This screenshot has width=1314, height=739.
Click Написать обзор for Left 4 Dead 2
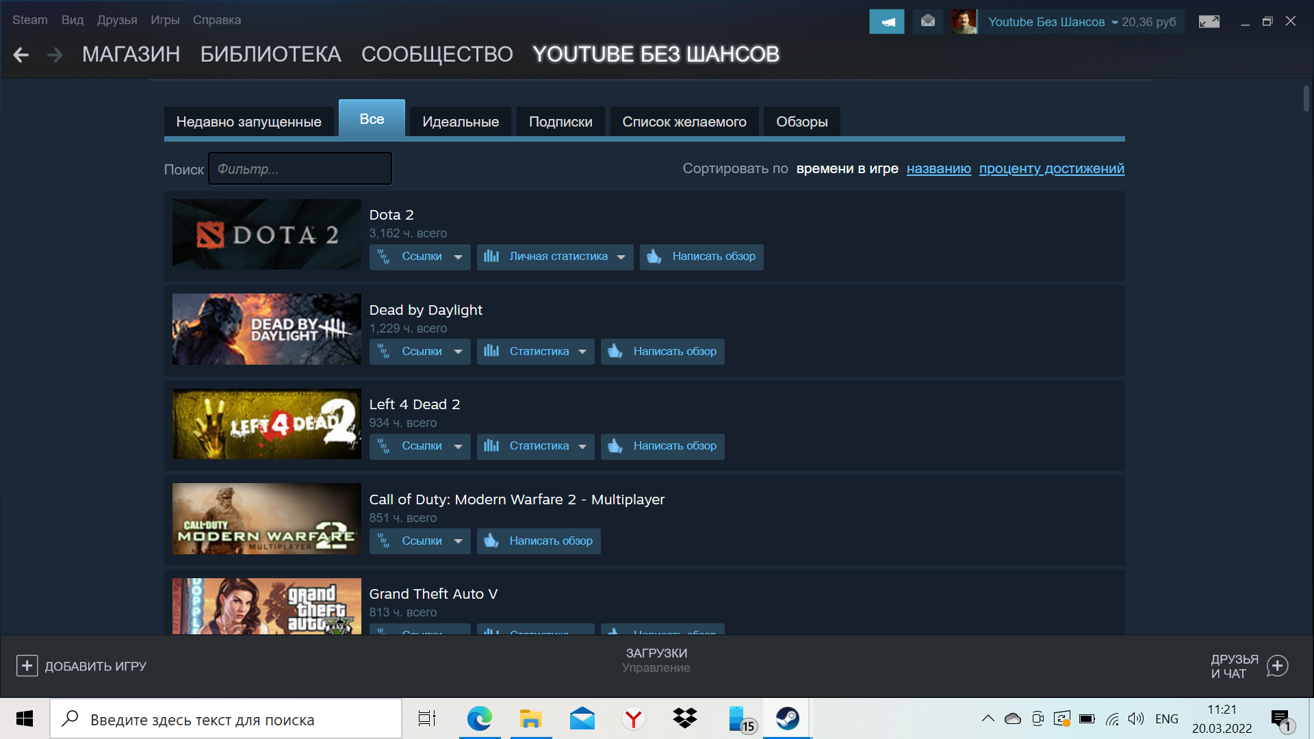point(662,446)
